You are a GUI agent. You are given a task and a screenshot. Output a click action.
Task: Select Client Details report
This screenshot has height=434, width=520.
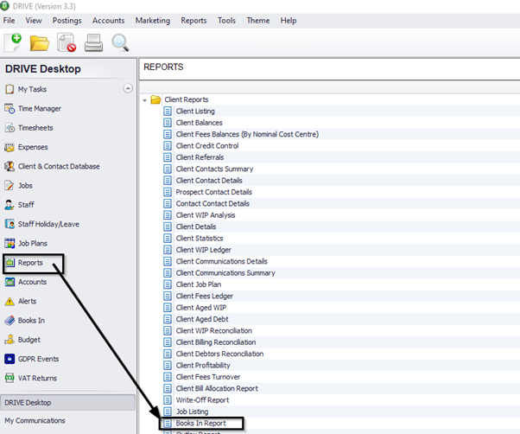[x=196, y=227]
